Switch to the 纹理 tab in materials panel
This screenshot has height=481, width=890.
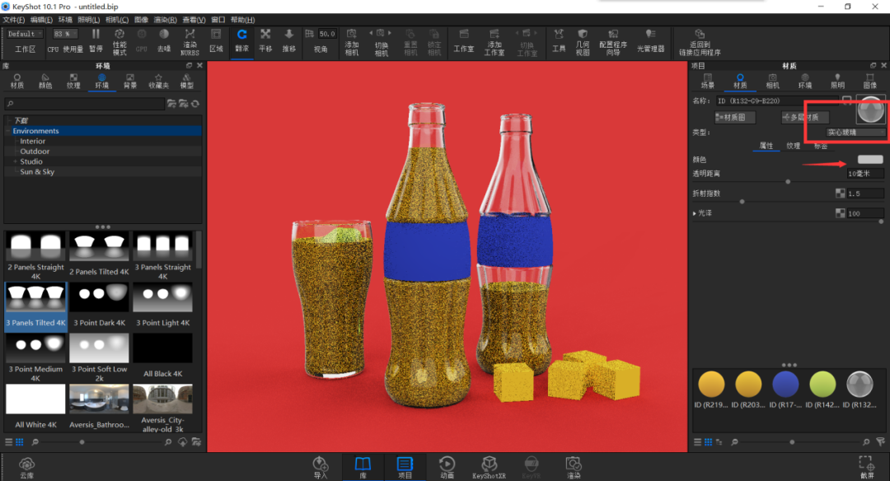pyautogui.click(x=793, y=146)
